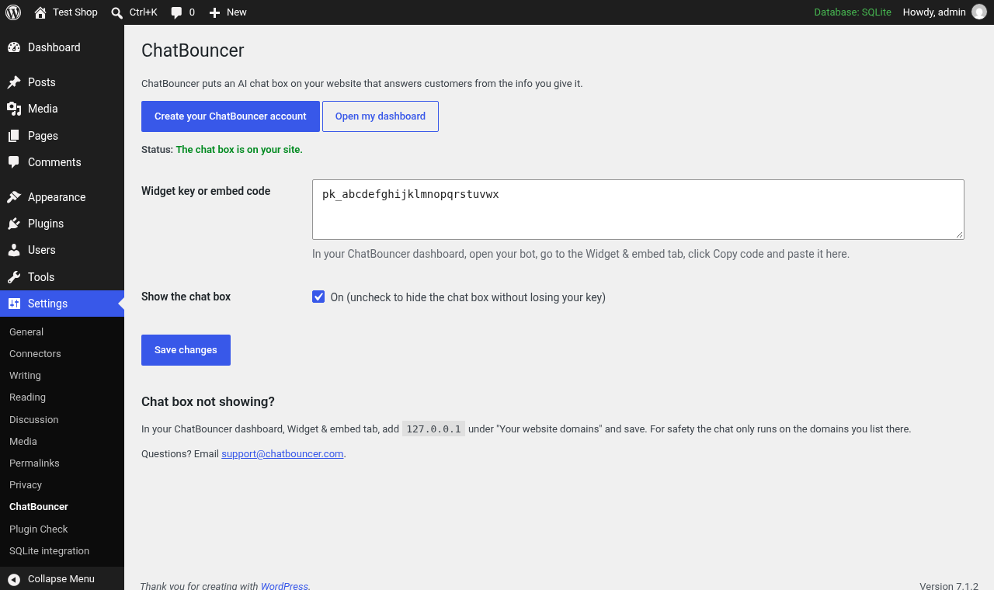Viewport: 994px width, 590px height.
Task: Open the Appearance menu item
Action: point(62,197)
